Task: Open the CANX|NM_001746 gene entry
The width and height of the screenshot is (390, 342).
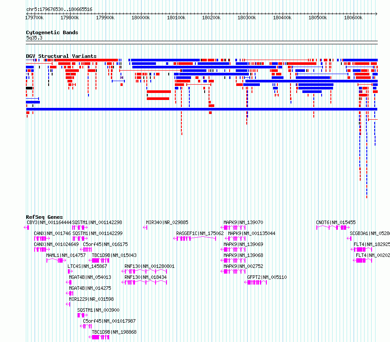Action: (x=52, y=233)
